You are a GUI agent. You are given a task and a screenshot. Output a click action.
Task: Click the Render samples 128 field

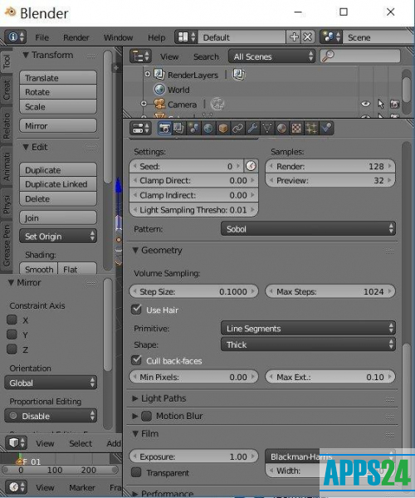click(330, 166)
